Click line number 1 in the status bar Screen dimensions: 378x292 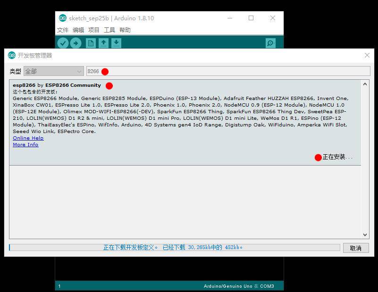59,286
